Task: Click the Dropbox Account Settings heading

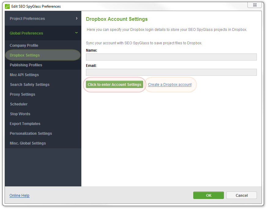Action: coord(117,19)
